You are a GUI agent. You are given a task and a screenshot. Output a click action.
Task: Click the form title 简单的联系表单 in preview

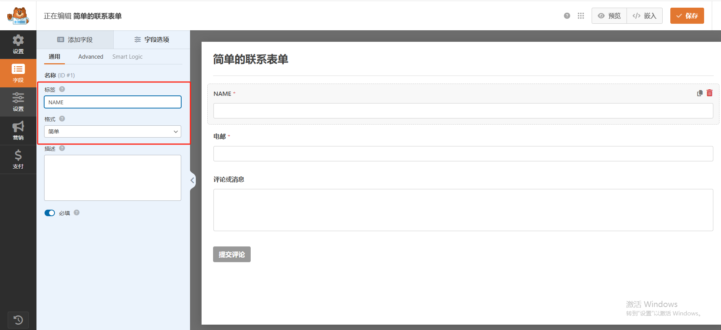point(250,59)
